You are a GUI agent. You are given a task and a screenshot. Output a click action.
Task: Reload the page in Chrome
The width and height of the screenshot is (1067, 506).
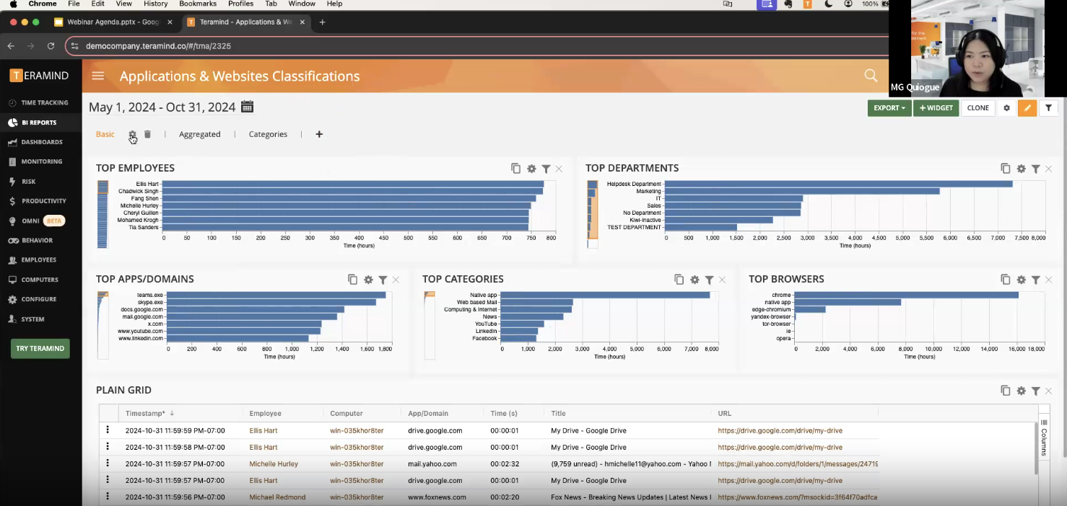tap(51, 45)
